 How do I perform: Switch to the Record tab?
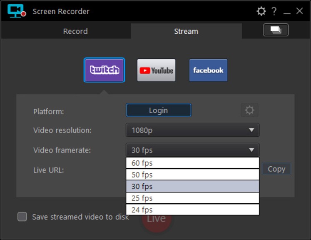(75, 31)
